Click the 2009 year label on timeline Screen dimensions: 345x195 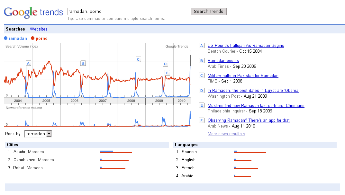click(159, 101)
